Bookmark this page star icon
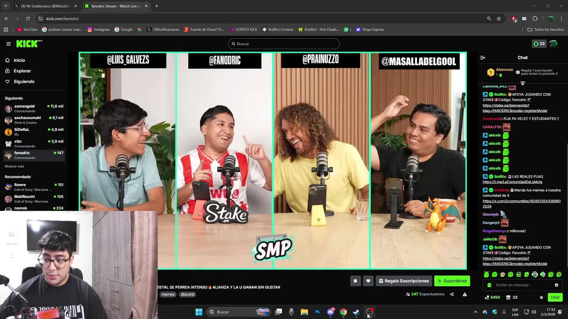The image size is (568, 319). (499, 19)
